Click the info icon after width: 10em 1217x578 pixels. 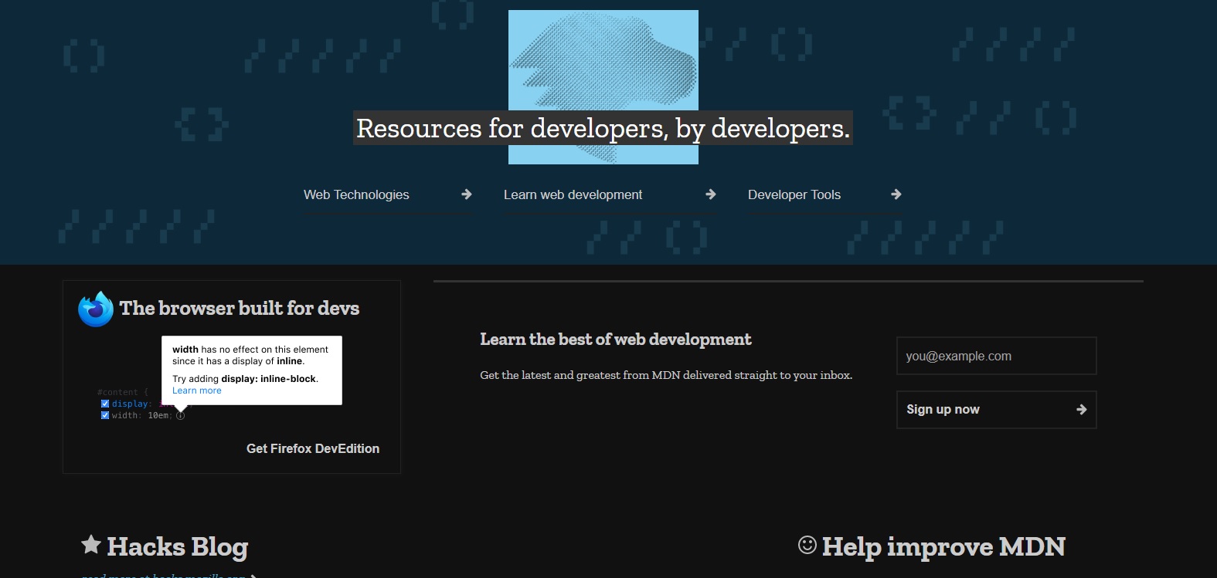pos(180,416)
